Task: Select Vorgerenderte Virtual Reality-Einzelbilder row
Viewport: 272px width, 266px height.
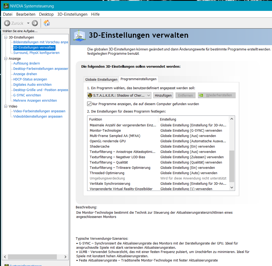Action: click(158, 189)
